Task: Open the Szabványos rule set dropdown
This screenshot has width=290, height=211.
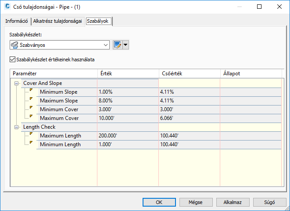Action: click(x=106, y=45)
